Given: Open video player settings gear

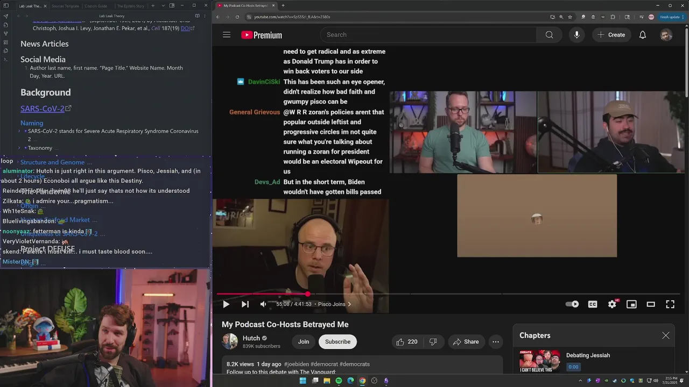Looking at the screenshot, I should coord(612,304).
